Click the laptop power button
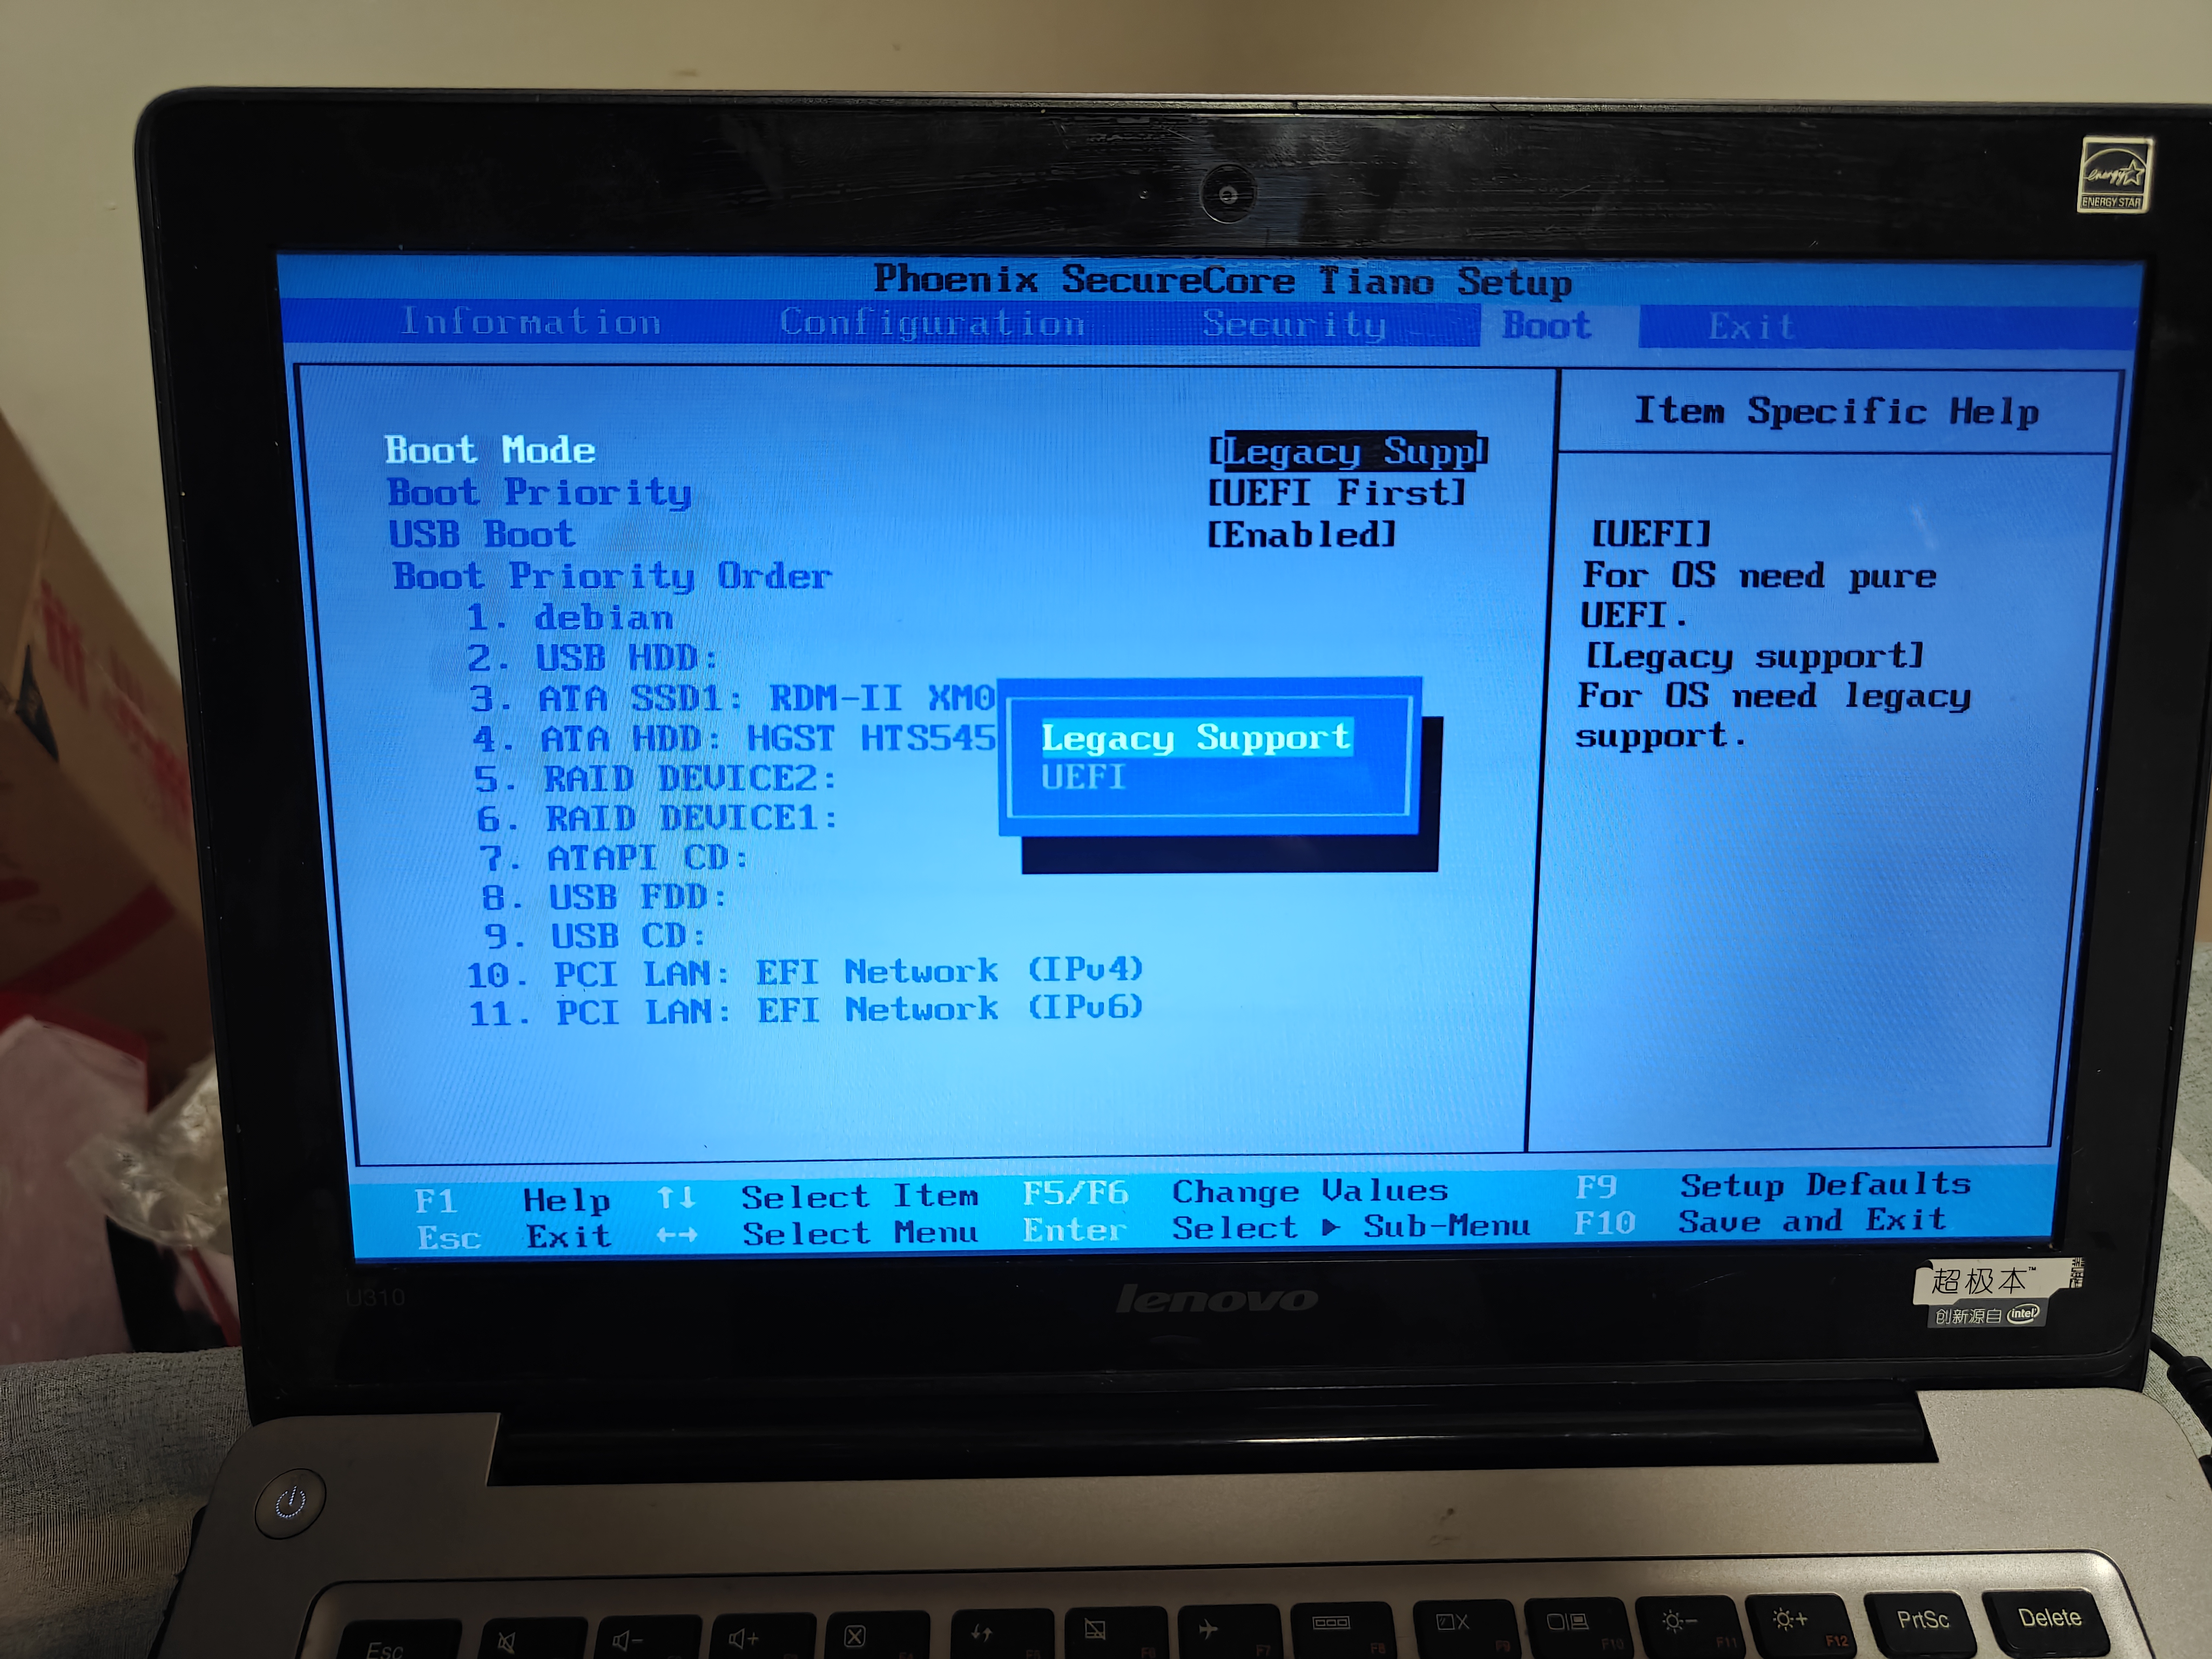This screenshot has width=2212, height=1659. coord(290,1502)
